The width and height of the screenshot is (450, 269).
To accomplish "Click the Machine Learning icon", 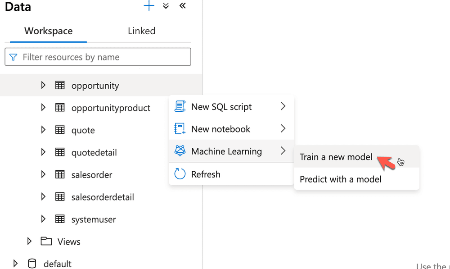I will 179,151.
